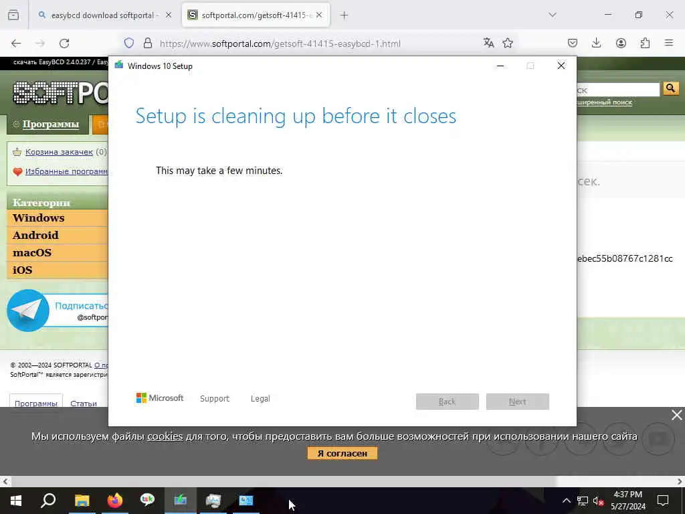This screenshot has height=514, width=685.
Task: Click horizontal scrollbar left arrow
Action: 5,482
